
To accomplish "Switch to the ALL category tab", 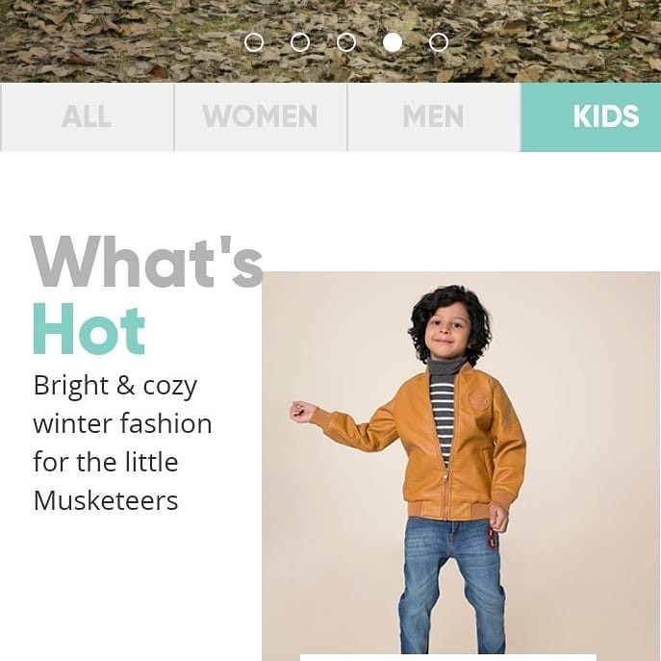I will [88, 117].
